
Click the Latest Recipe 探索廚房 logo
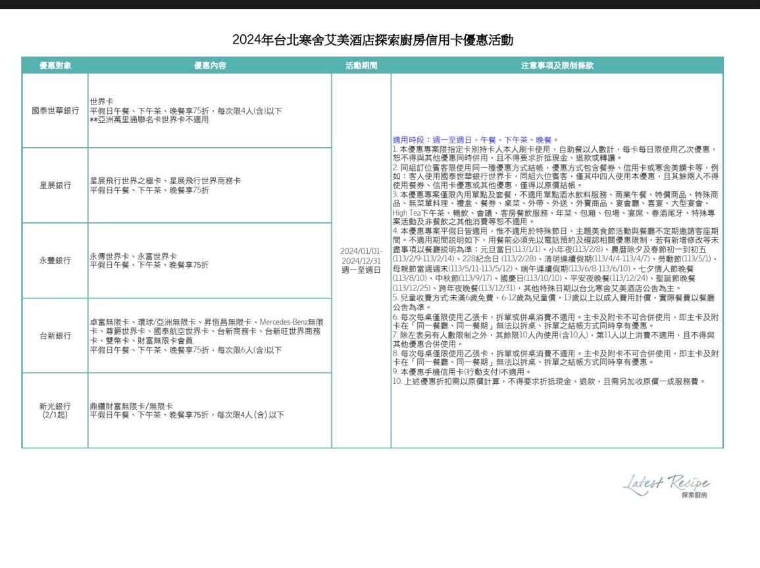[667, 486]
